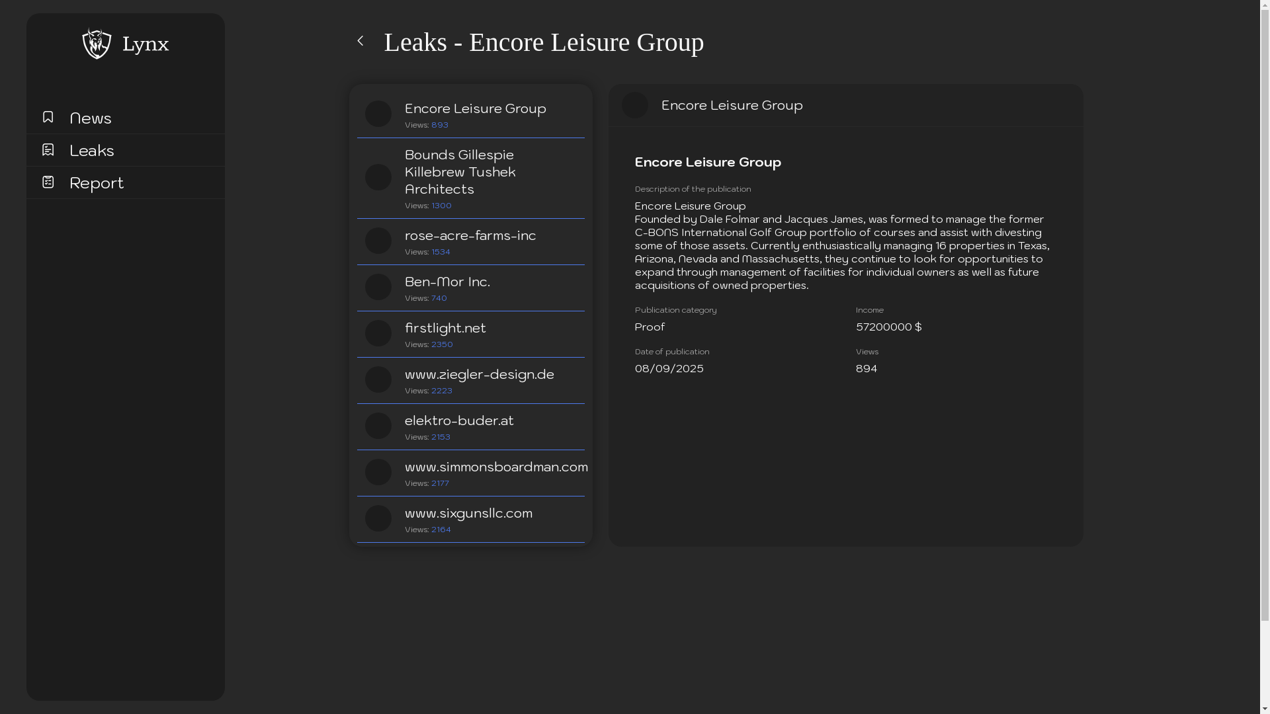Click the Lynx title text
The width and height of the screenshot is (1270, 714).
[146, 44]
